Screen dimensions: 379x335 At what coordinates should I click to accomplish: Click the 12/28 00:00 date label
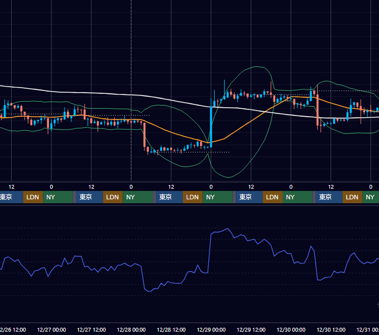point(131,329)
